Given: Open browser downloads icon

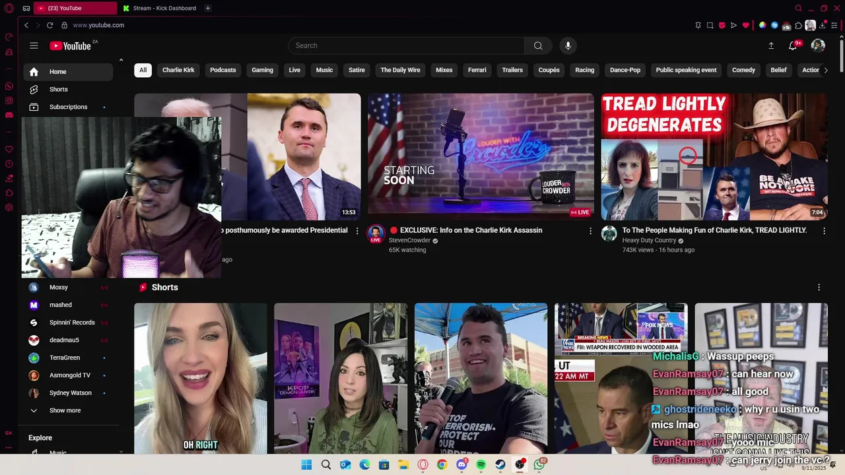Looking at the screenshot, I should point(823,25).
